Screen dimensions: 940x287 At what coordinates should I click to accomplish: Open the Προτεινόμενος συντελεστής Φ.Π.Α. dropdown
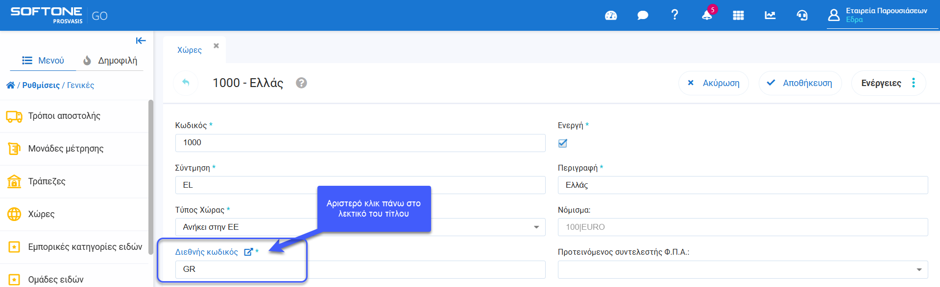pos(918,270)
